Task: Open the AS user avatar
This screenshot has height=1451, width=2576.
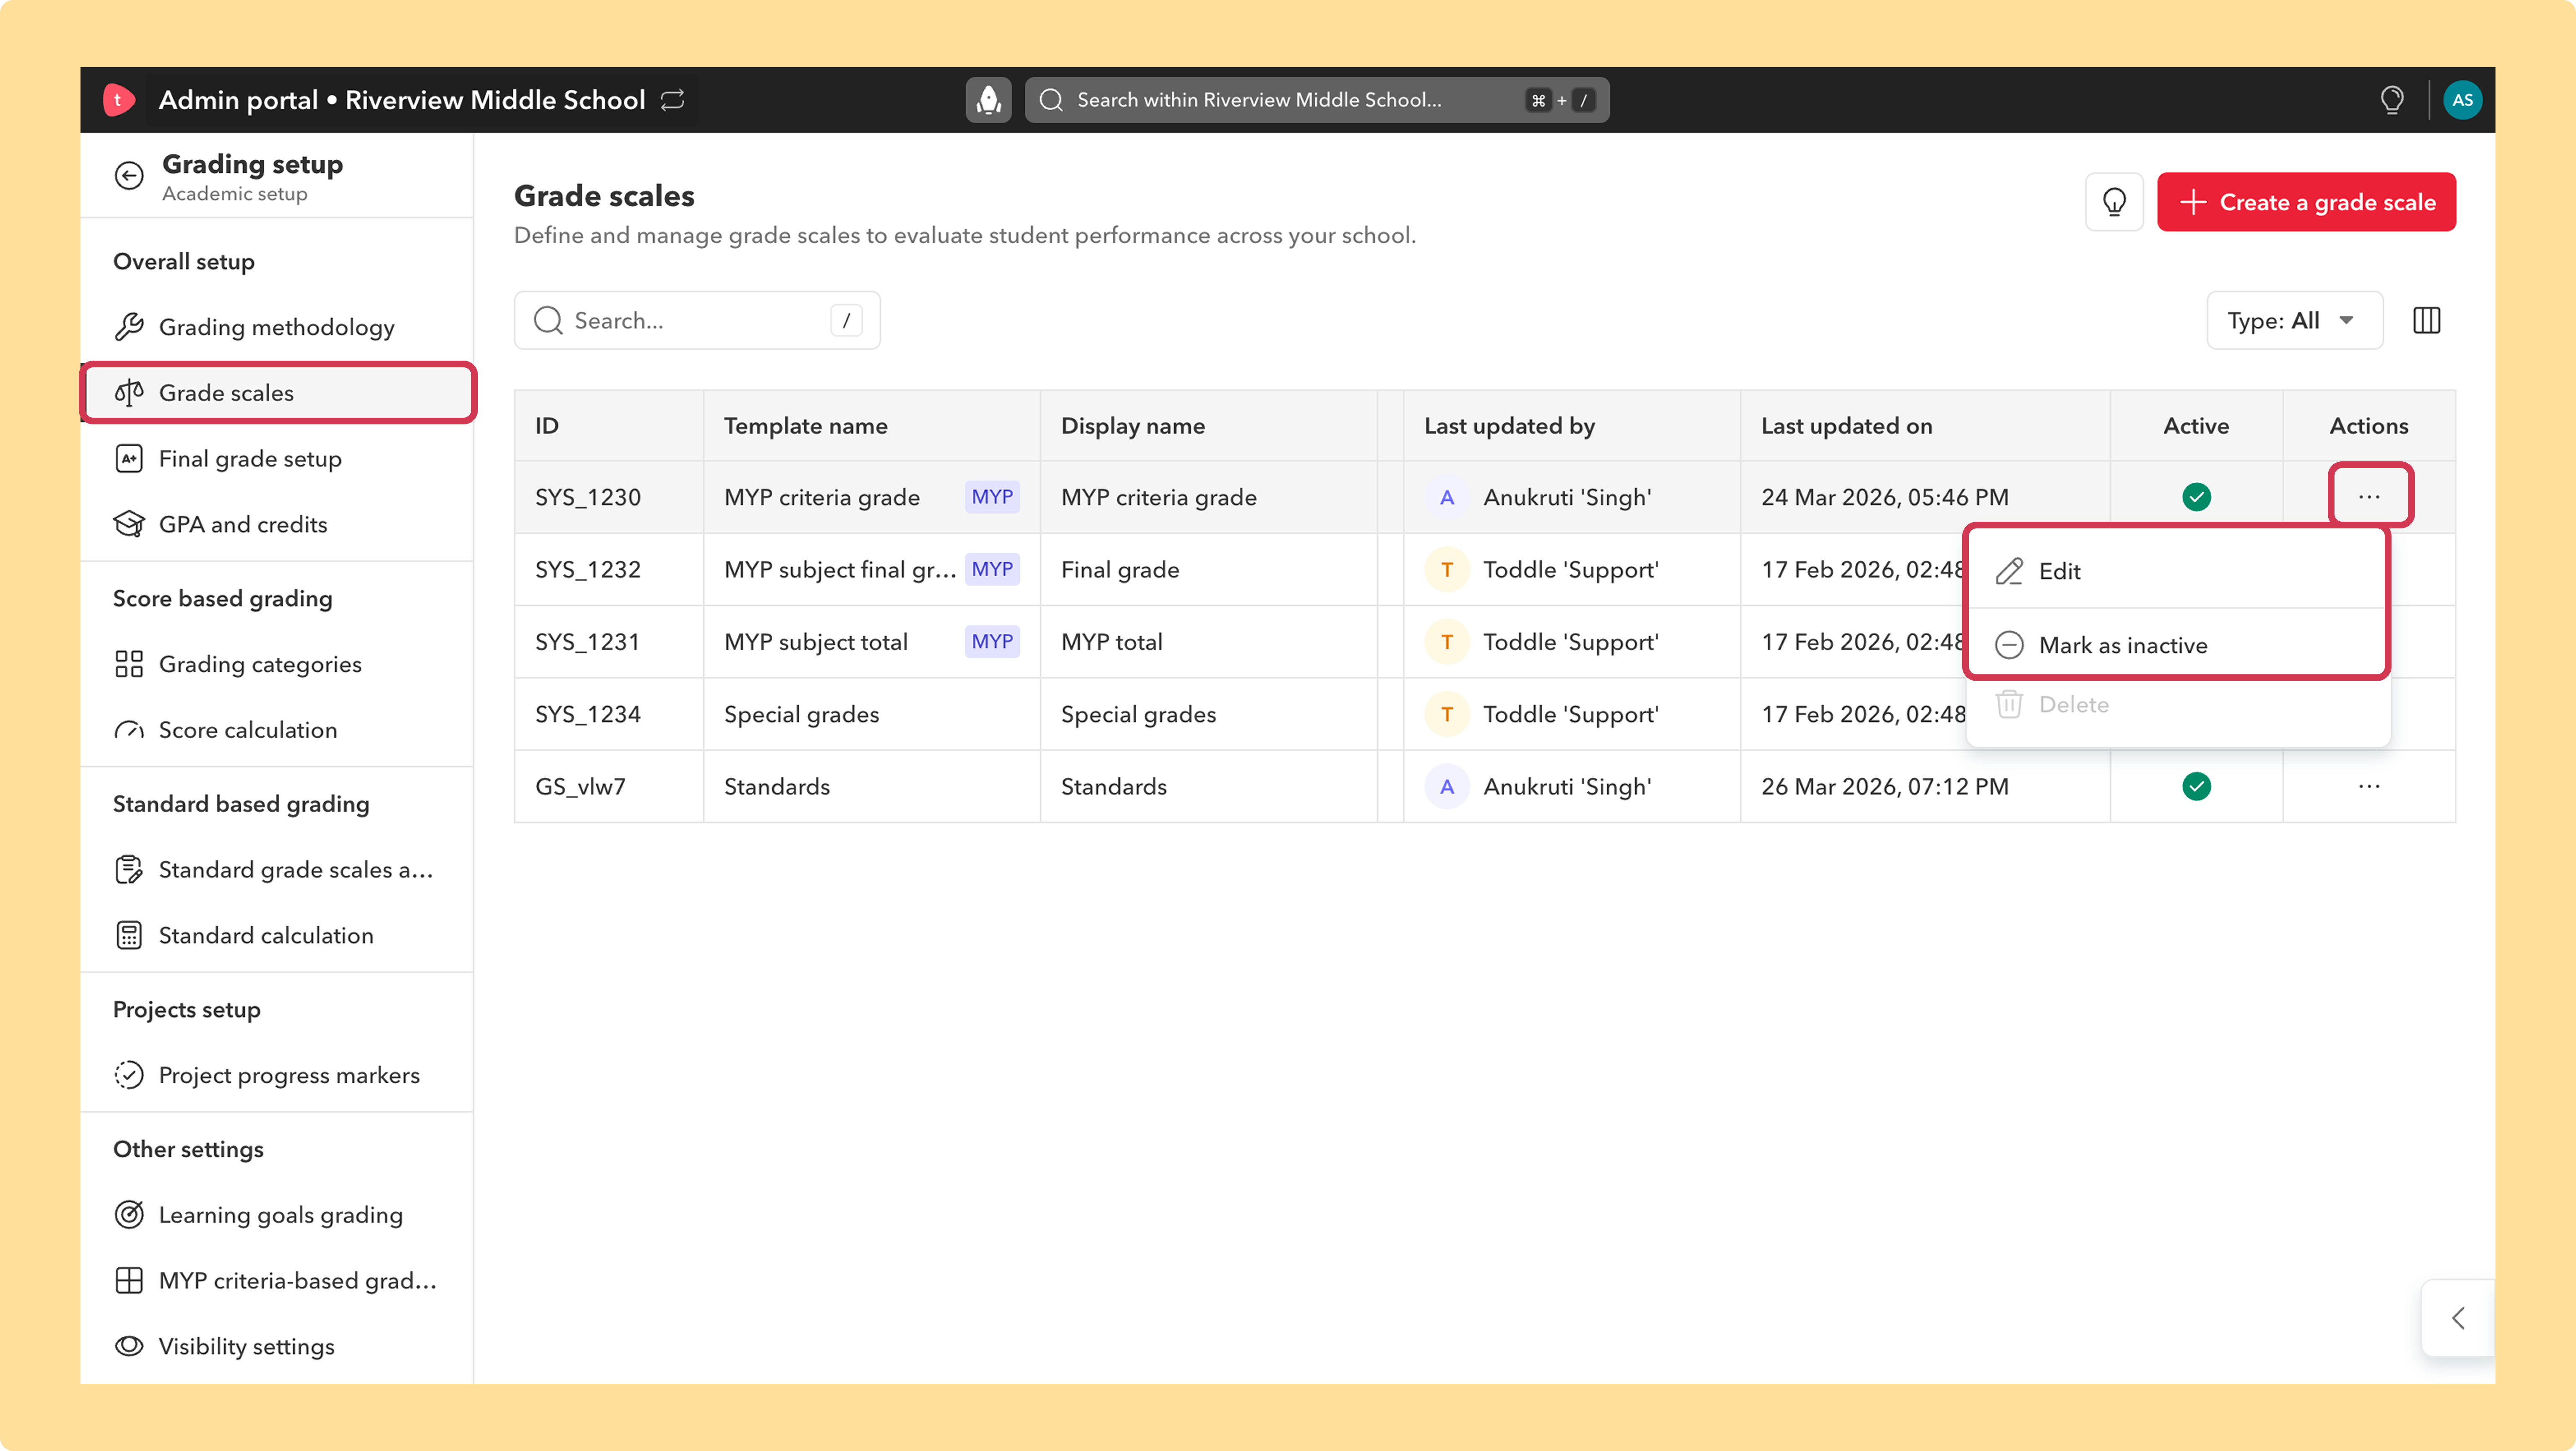Action: (2462, 100)
